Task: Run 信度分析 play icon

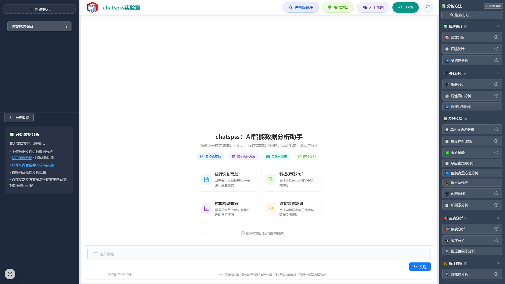Action: (x=496, y=229)
